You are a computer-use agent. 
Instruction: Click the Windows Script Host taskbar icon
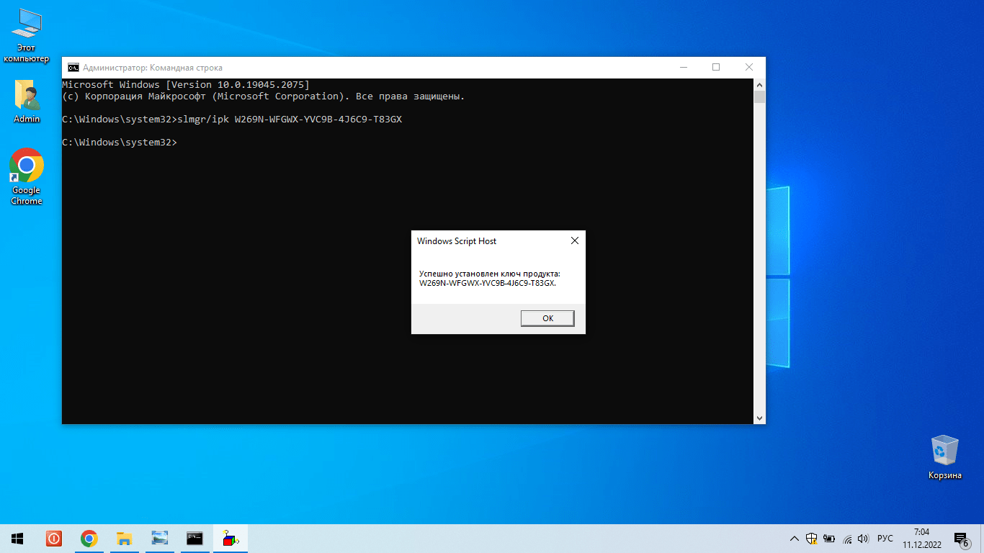[231, 539]
